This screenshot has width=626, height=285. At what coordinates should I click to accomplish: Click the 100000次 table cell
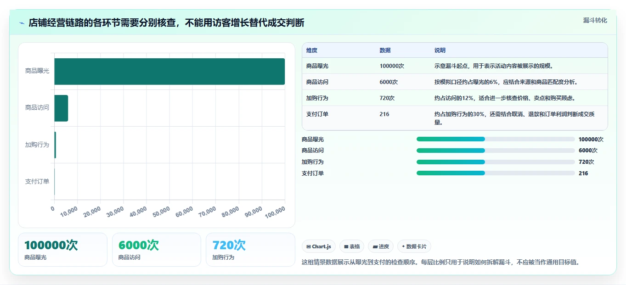click(x=392, y=66)
